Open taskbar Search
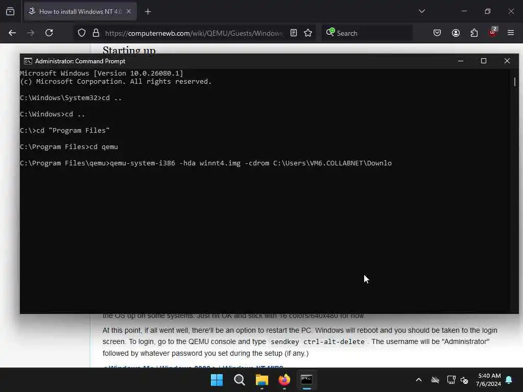Screen dimensions: 523x392 239,380
